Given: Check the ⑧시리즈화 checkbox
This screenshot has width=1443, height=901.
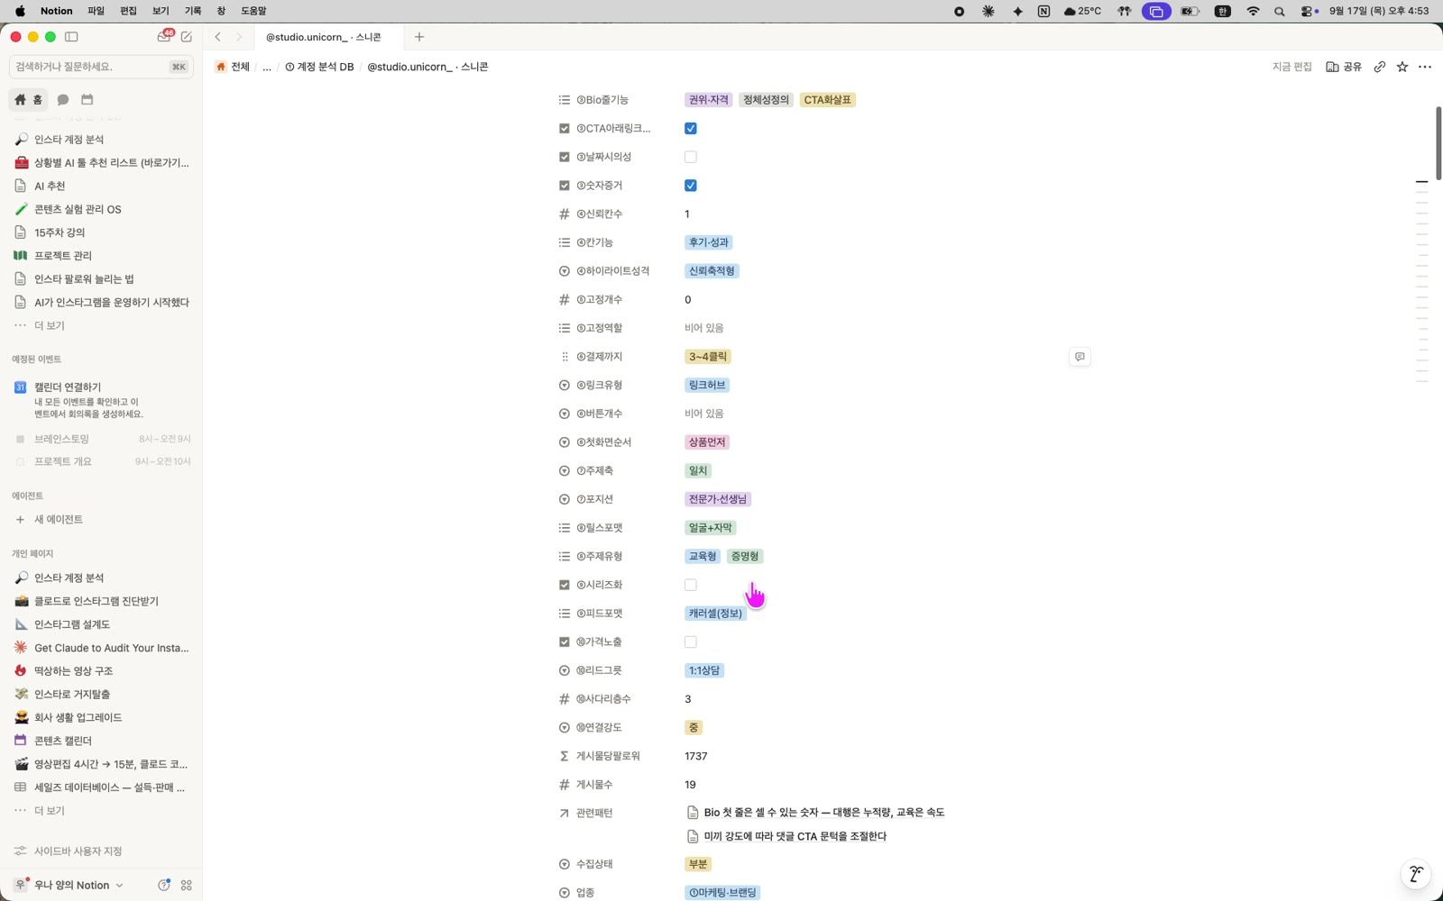Looking at the screenshot, I should coord(691,585).
